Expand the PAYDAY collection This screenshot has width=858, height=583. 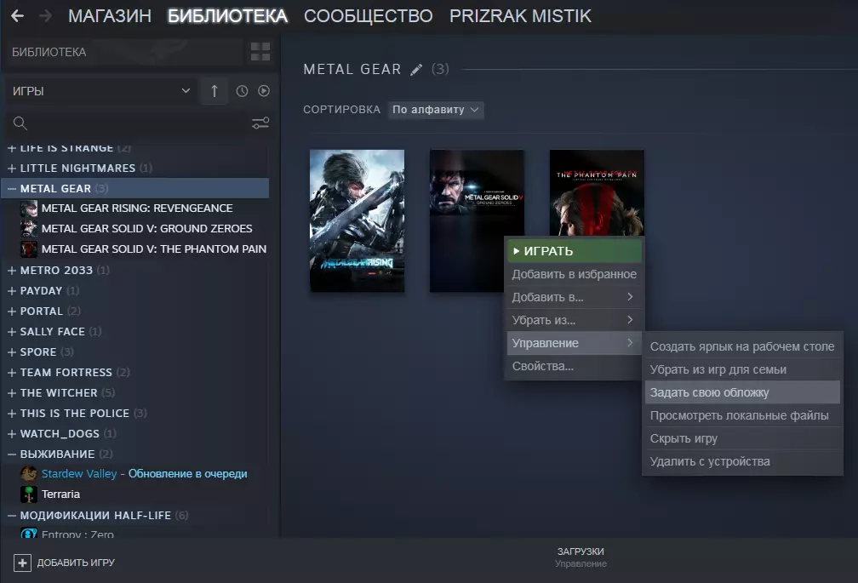click(x=12, y=291)
